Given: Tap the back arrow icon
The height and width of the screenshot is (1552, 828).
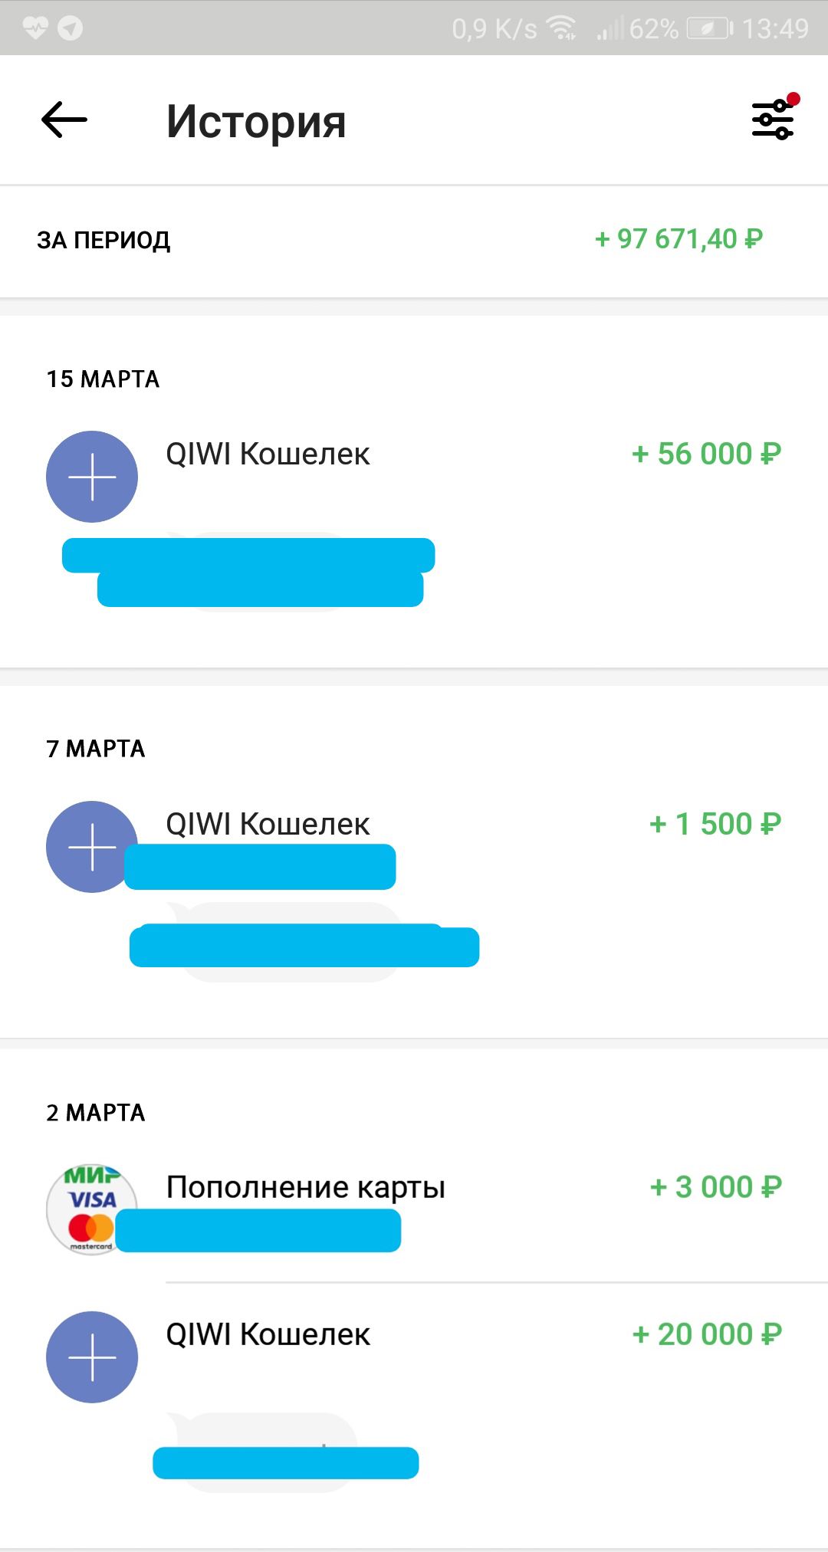Looking at the screenshot, I should (x=64, y=120).
